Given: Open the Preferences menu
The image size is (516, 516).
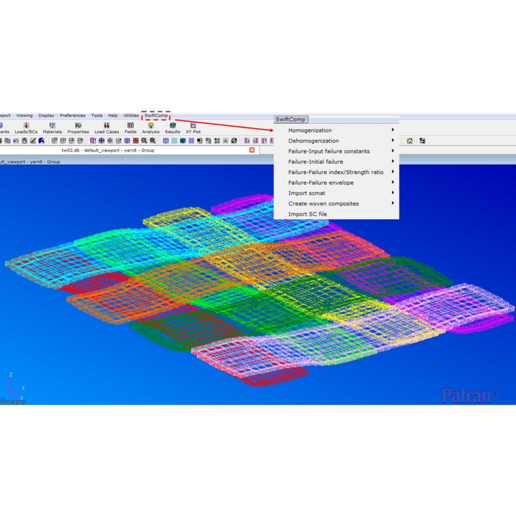Looking at the screenshot, I should [73, 115].
